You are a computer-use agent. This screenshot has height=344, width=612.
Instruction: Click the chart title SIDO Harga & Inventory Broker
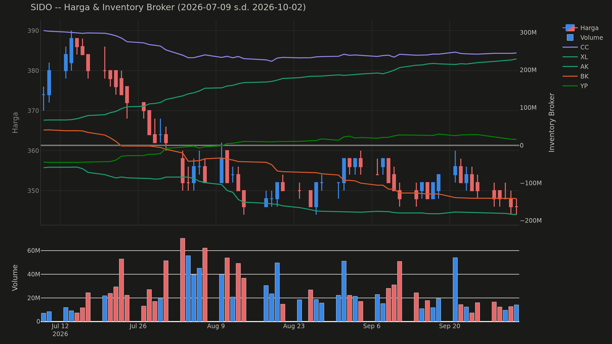click(x=168, y=7)
